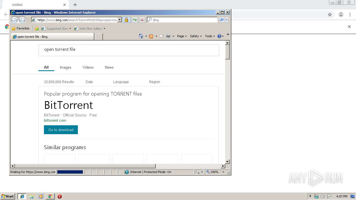Open the Page menu
The width and height of the screenshot is (356, 200).
point(182,36)
